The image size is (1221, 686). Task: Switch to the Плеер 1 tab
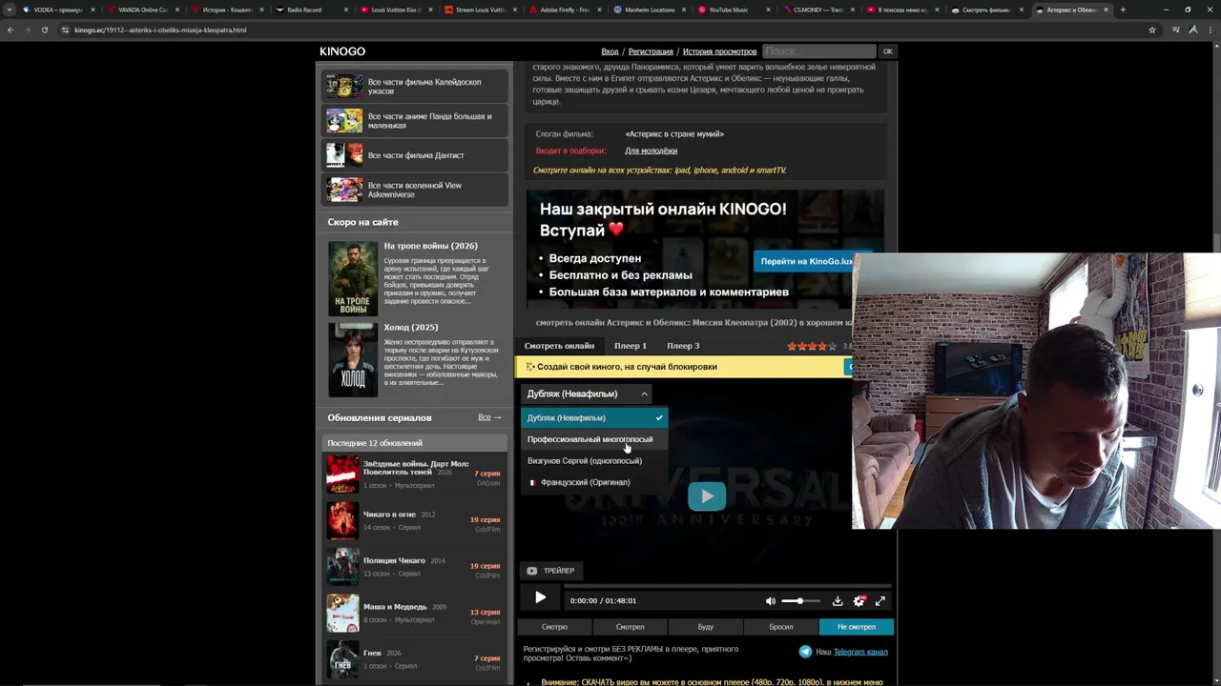coord(631,346)
